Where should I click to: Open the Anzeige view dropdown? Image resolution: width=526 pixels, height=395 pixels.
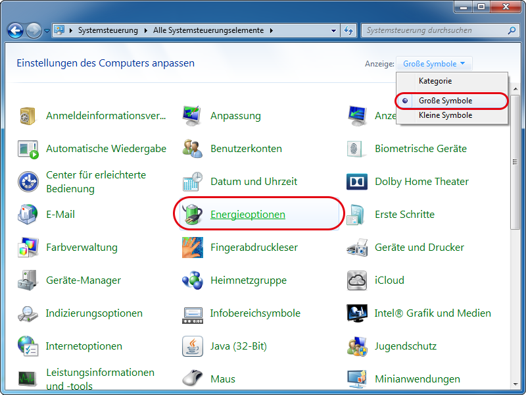pos(434,63)
